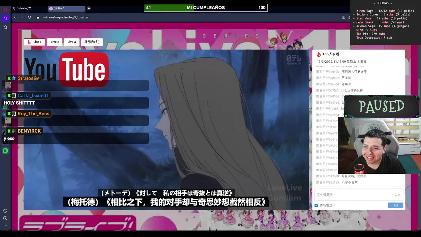This screenshot has width=421, height=237.
Task: Click the danmaku comment 五条弦
Action: [x=346, y=78]
